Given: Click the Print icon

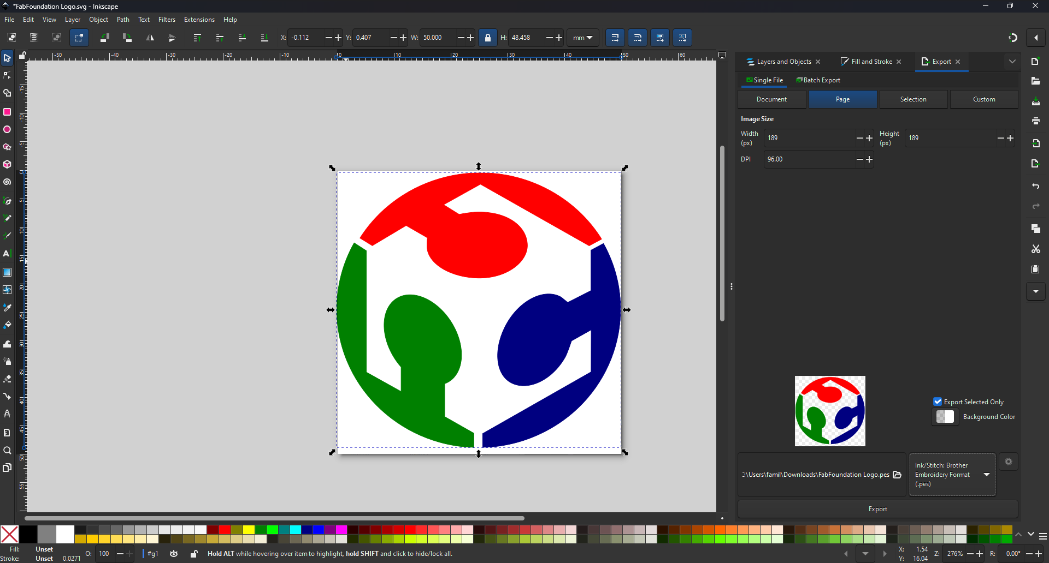Looking at the screenshot, I should click(1036, 121).
